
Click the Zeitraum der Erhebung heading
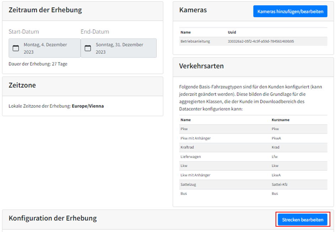click(x=45, y=10)
